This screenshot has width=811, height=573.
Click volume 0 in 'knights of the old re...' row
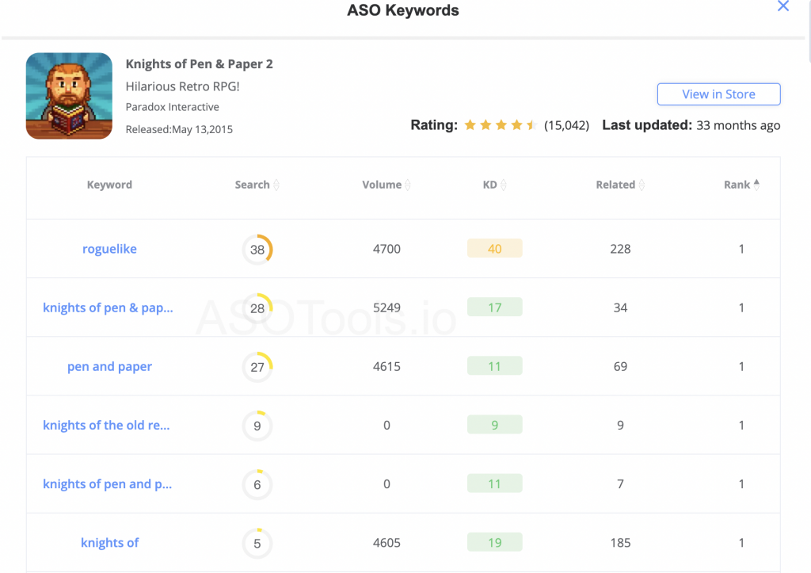386,426
